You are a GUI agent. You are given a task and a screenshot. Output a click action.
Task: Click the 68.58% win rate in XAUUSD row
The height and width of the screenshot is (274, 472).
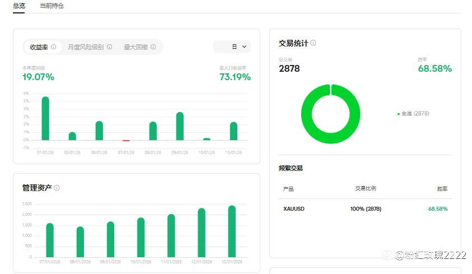[x=438, y=208]
